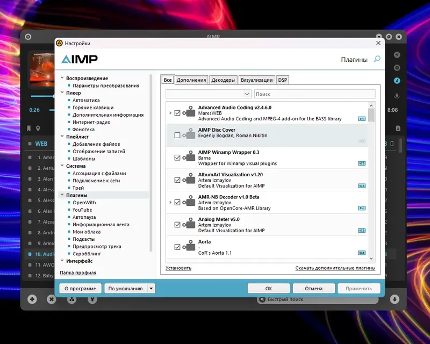
Task: Collapse the Плейлист tree section
Action: coord(62,137)
